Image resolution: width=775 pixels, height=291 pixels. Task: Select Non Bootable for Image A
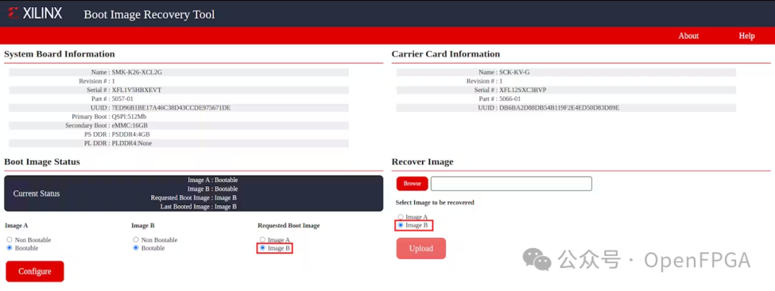pos(9,240)
